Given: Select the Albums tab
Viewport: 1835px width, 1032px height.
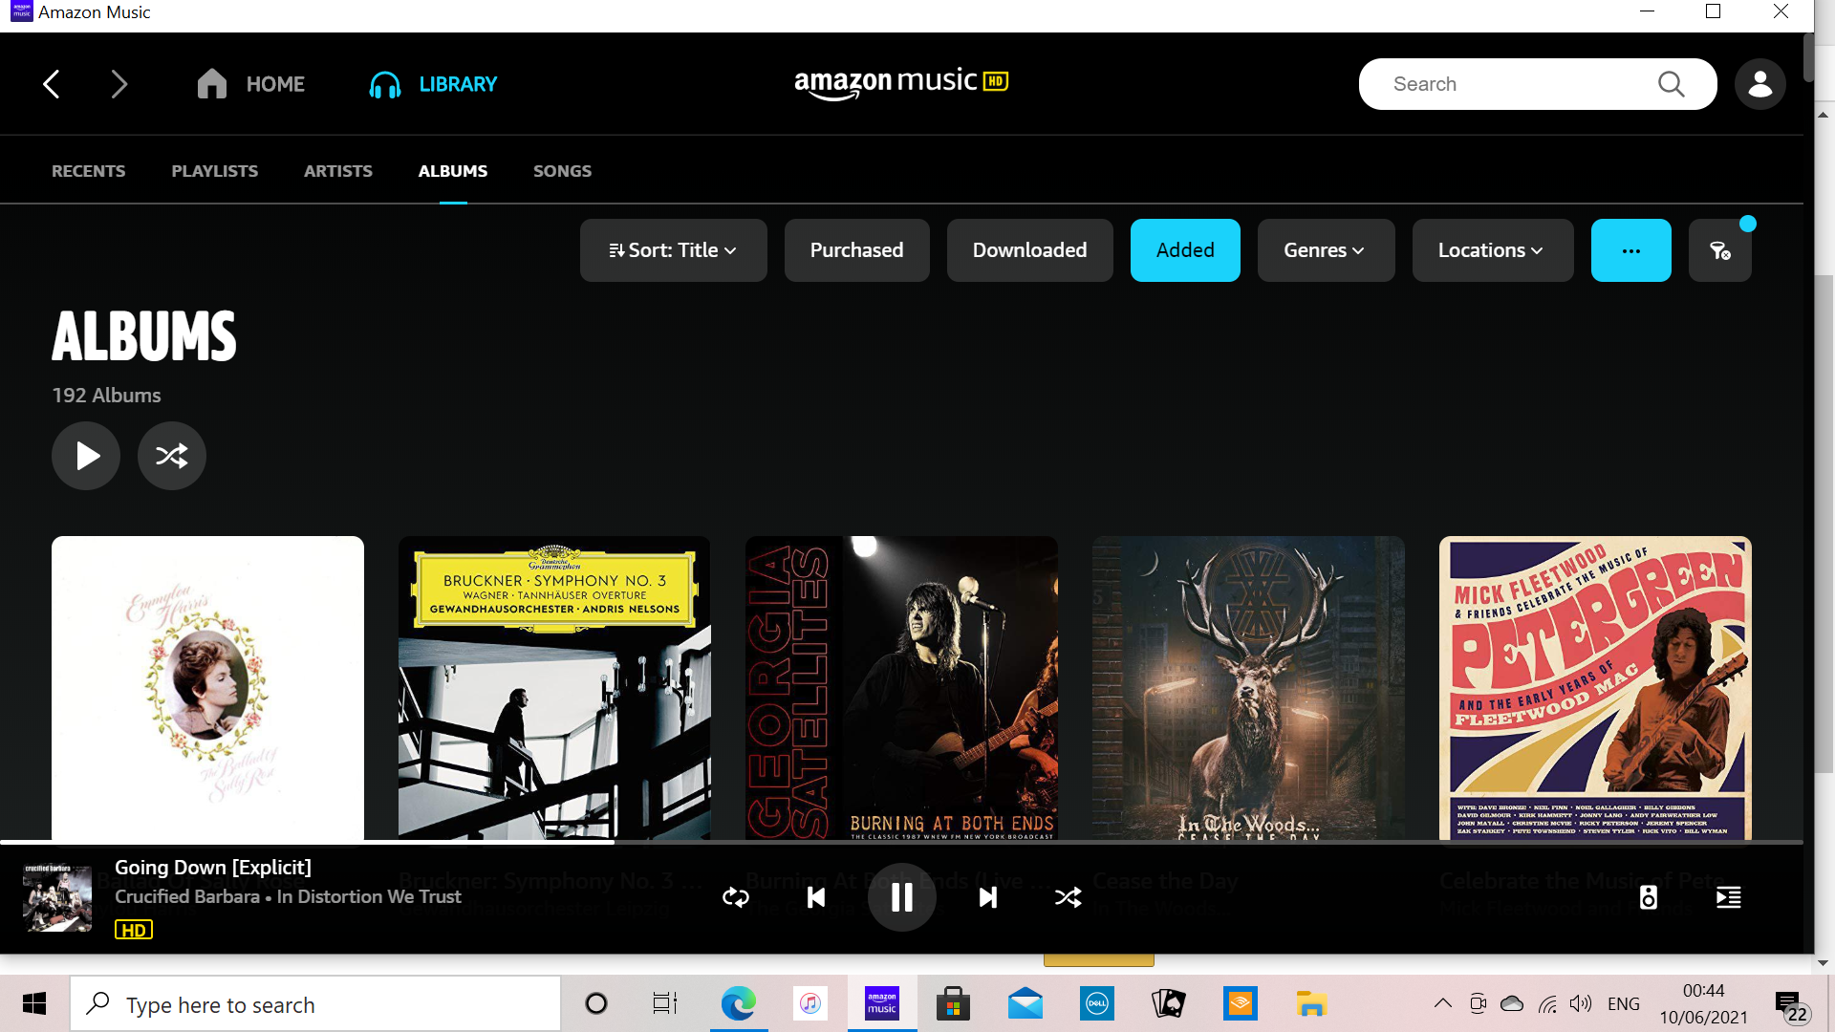Looking at the screenshot, I should coord(453,171).
